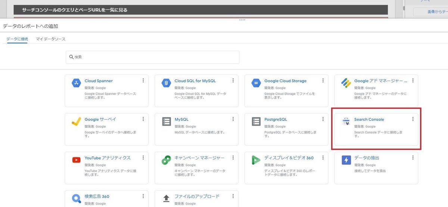
Task: Click the Cloud SQL for MySQL icon
Action: pos(166,83)
